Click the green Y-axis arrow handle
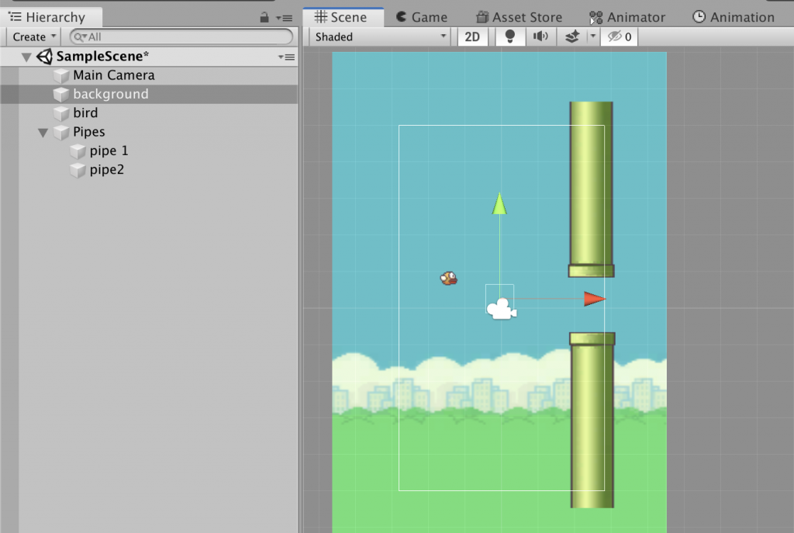 click(x=500, y=203)
